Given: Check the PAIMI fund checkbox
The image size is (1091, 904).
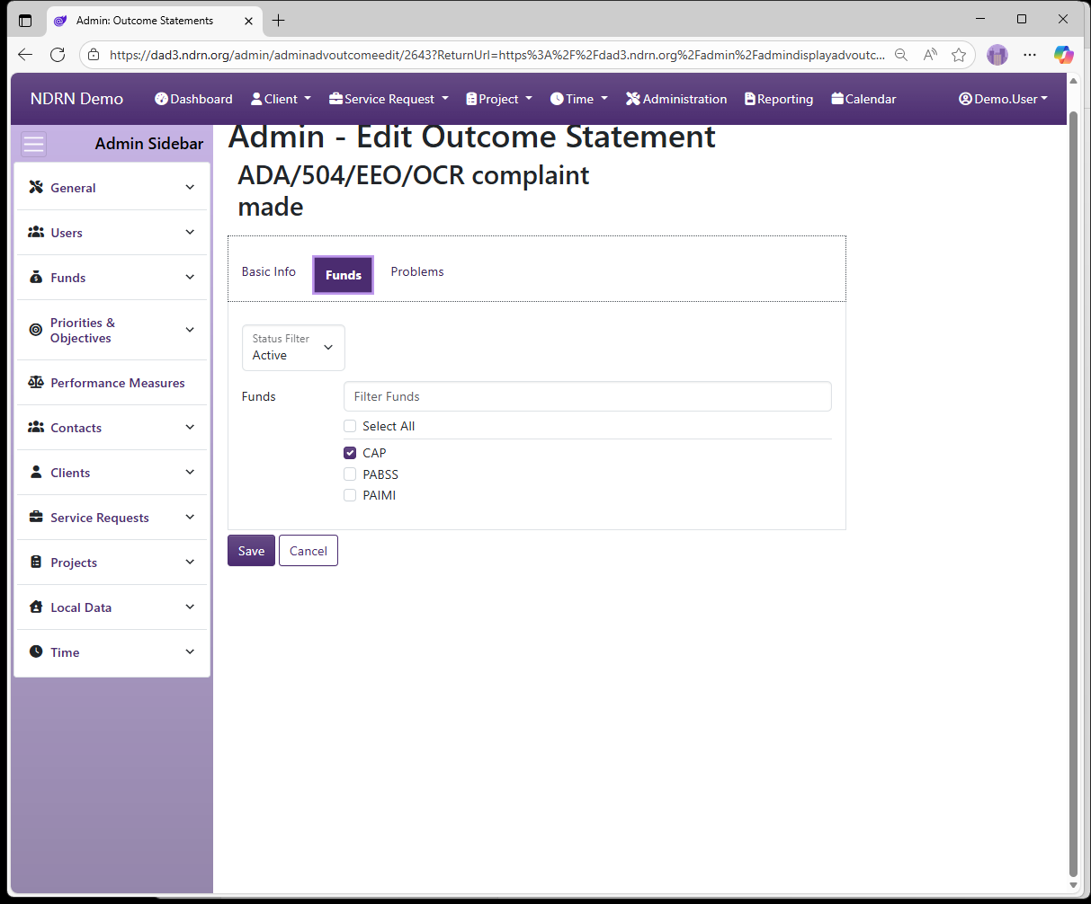Looking at the screenshot, I should (350, 495).
